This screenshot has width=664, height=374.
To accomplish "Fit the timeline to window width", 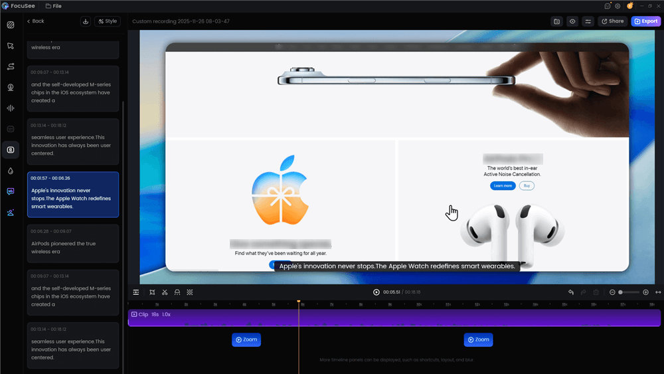I will pyautogui.click(x=658, y=292).
